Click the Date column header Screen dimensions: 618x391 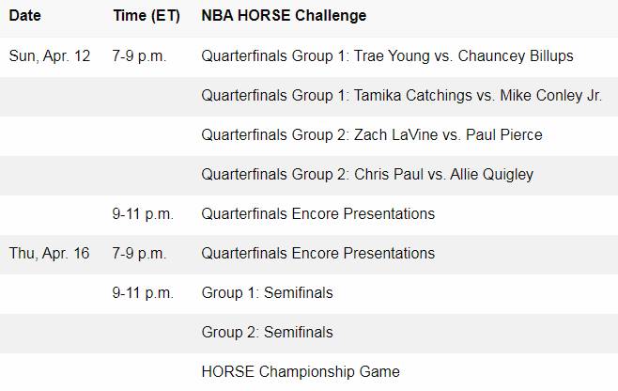click(25, 16)
